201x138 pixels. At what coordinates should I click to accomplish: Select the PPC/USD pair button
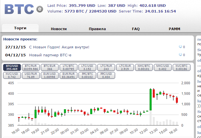tap(106, 75)
